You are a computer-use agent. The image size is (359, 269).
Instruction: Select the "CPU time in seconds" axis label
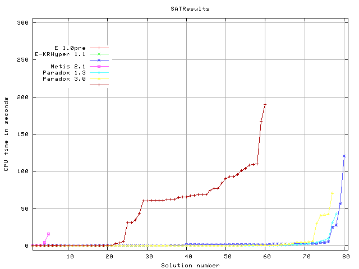pyautogui.click(x=6, y=134)
